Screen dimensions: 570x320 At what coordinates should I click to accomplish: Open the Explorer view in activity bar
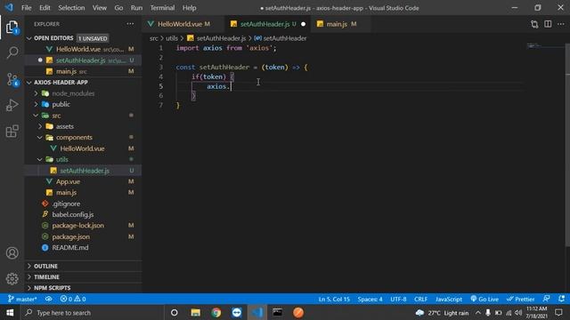click(12, 28)
